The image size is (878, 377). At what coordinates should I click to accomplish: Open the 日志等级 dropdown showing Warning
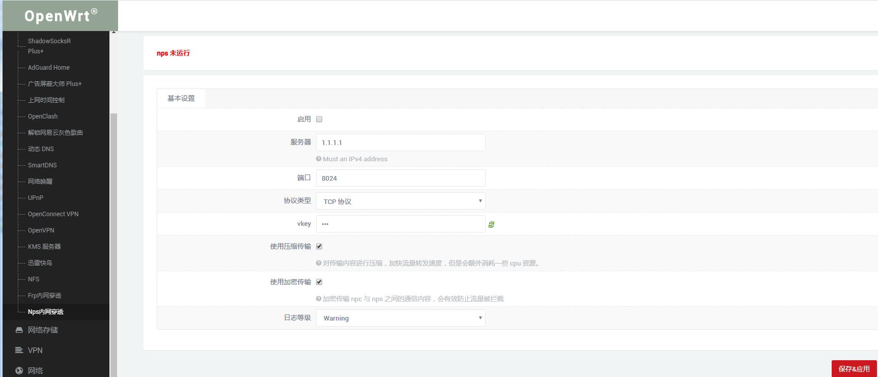(401, 318)
